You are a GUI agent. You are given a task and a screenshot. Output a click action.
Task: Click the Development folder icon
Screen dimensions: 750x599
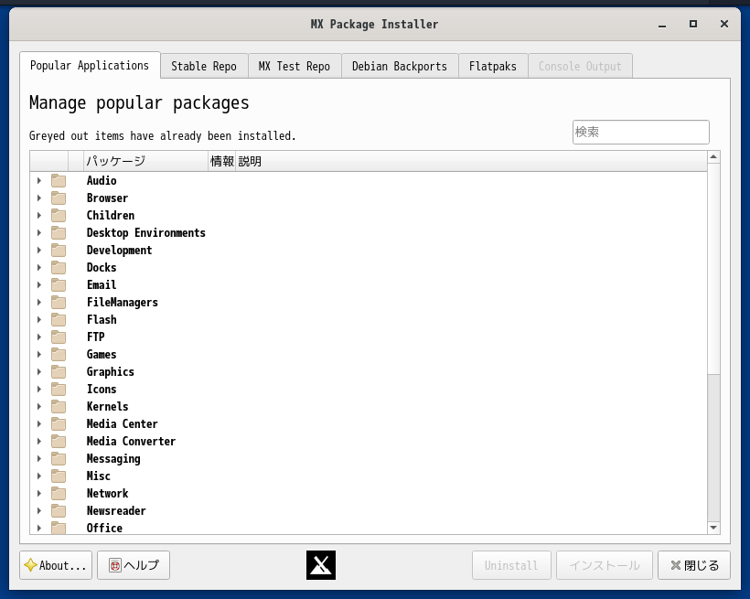click(59, 251)
